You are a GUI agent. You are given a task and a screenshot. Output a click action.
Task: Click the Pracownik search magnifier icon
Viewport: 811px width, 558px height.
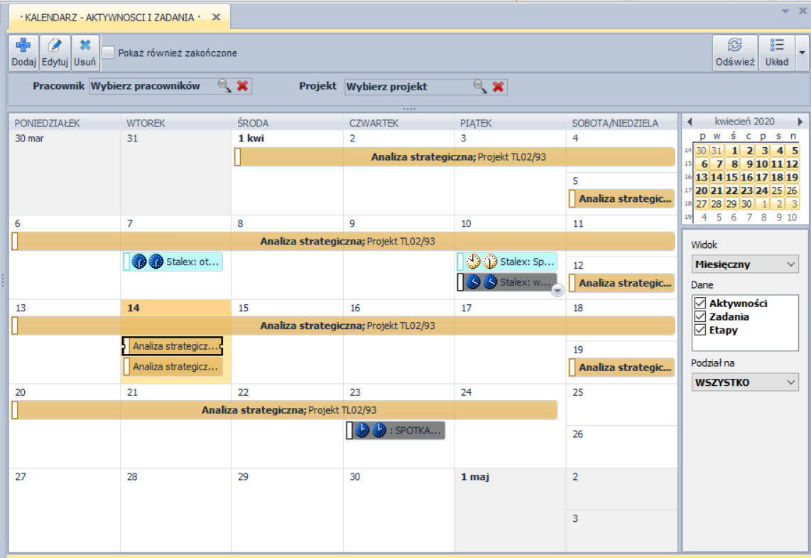[224, 86]
